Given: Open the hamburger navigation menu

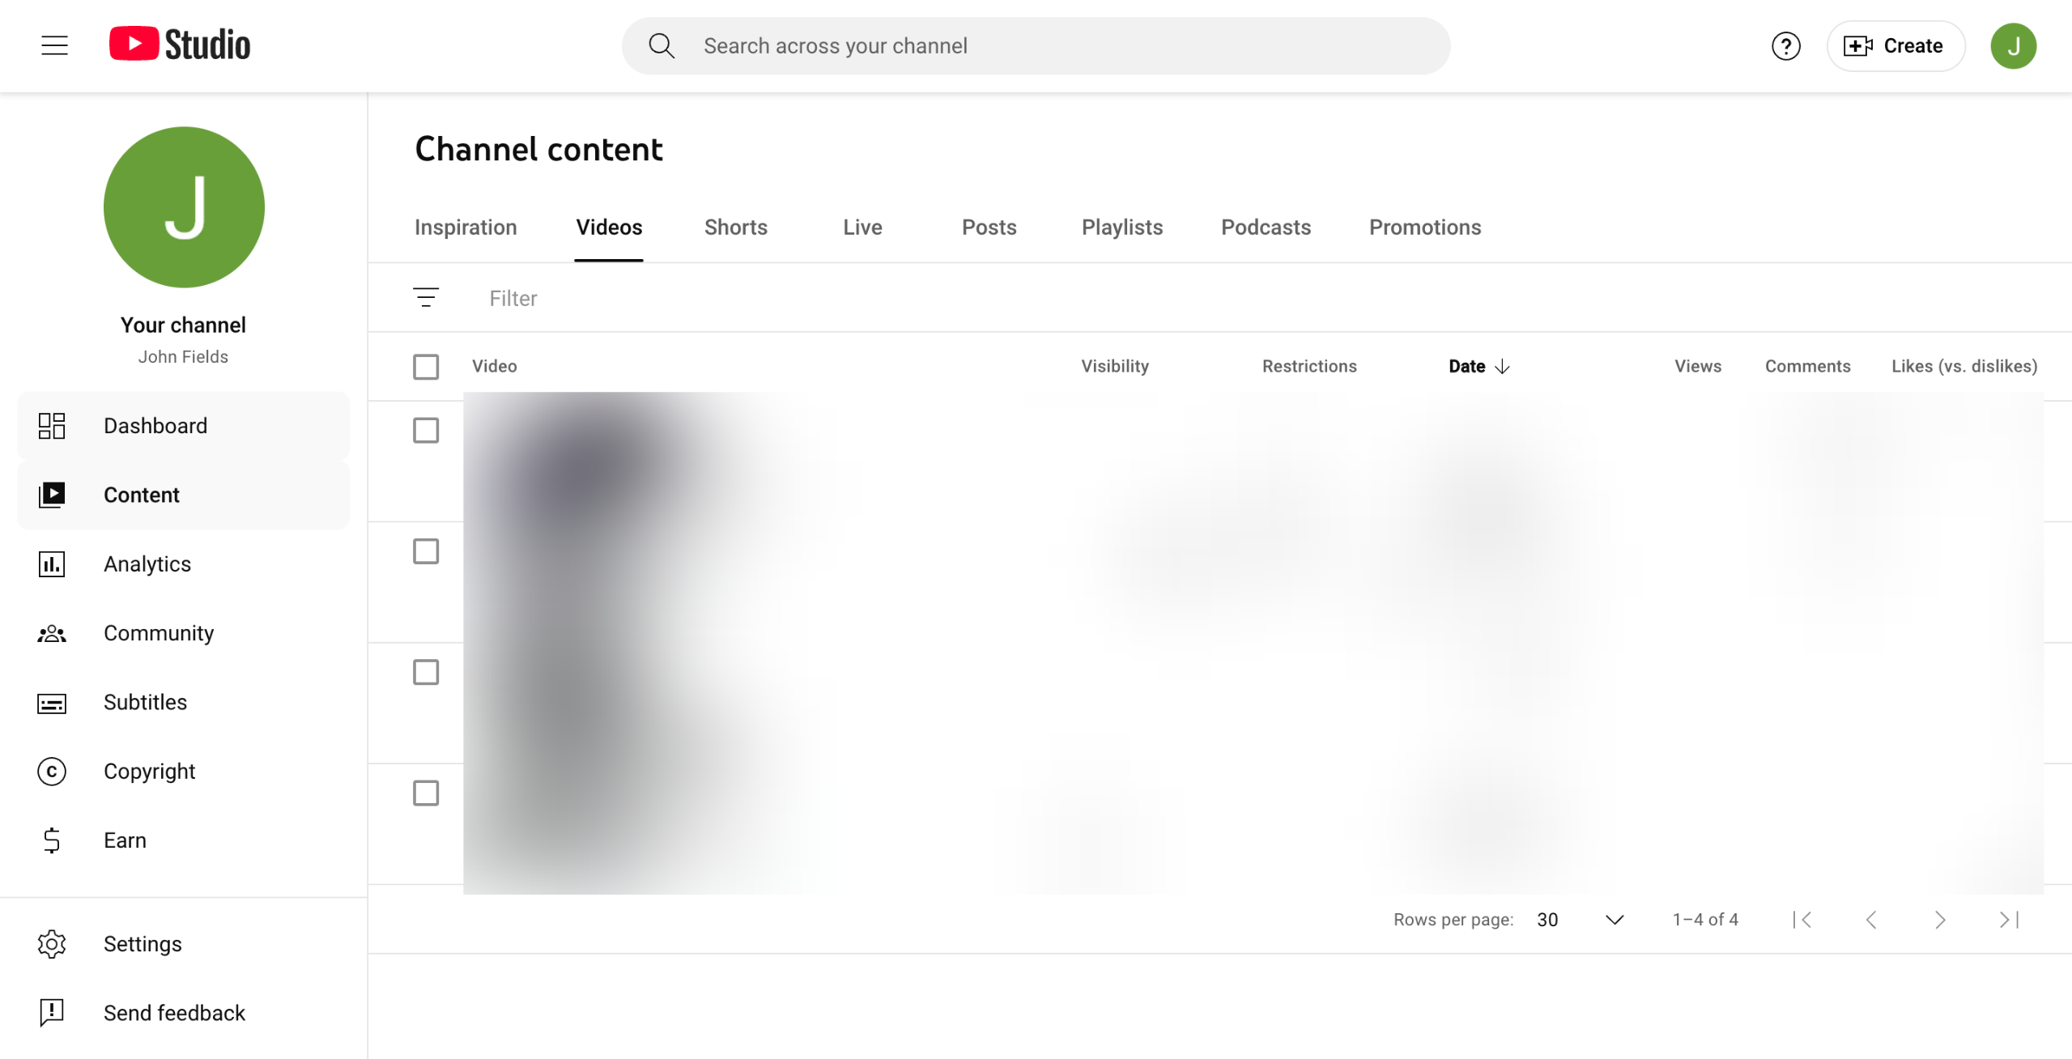Looking at the screenshot, I should [x=54, y=45].
